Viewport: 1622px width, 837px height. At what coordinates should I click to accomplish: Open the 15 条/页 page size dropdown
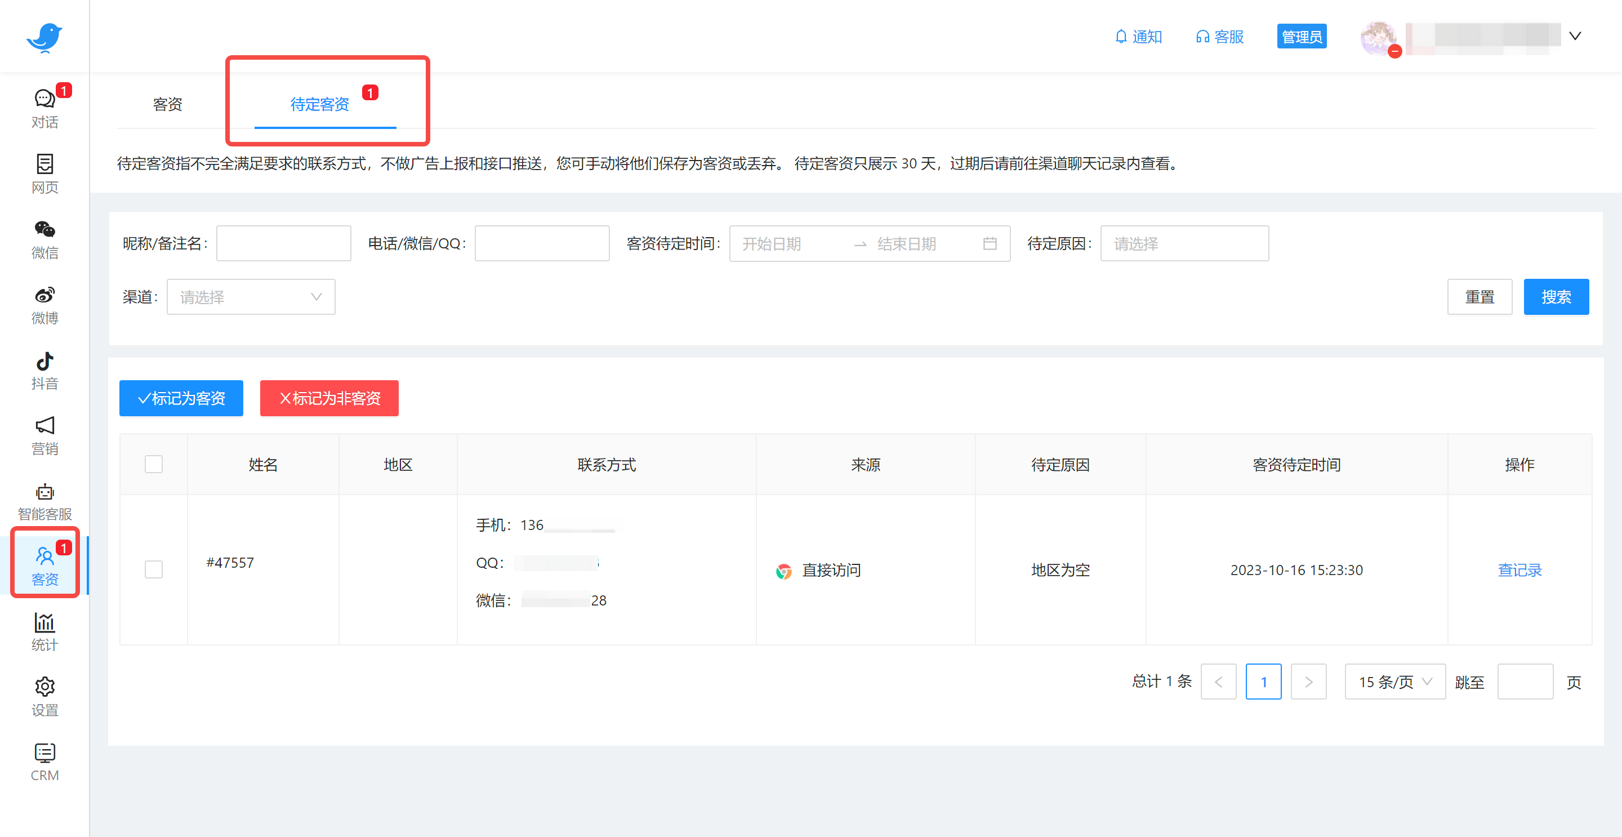(x=1394, y=681)
